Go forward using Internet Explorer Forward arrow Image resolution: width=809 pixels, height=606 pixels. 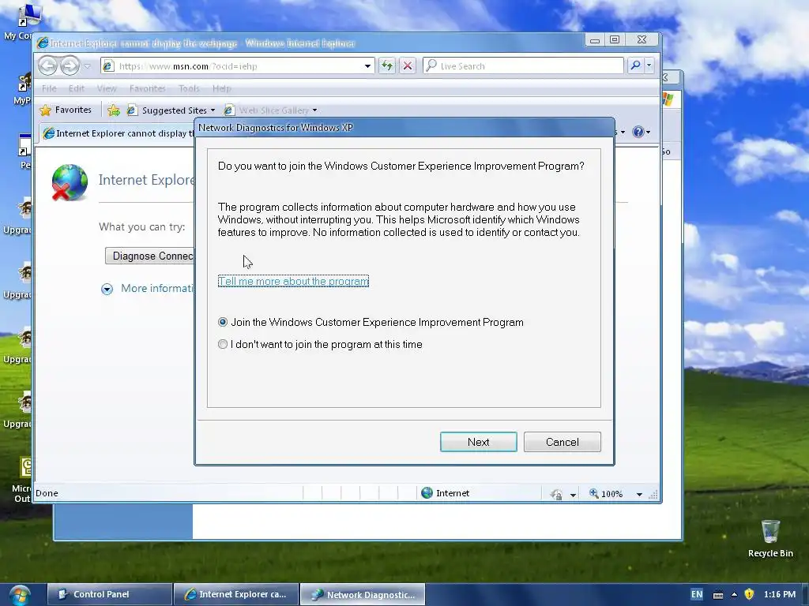click(70, 65)
